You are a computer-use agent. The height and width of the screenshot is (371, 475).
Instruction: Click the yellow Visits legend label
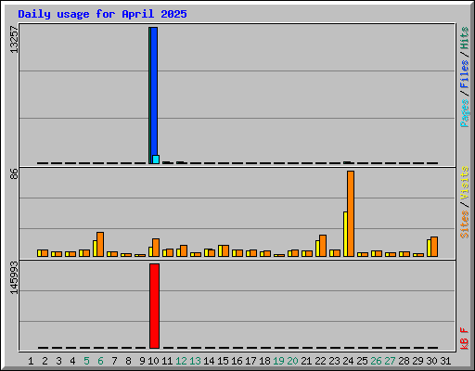[x=464, y=183]
